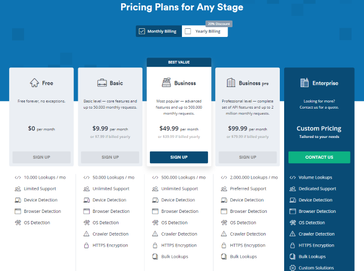The height and width of the screenshot is (271, 364).
Task: Click the code icon next to Volume Lookups
Action: coord(292,178)
